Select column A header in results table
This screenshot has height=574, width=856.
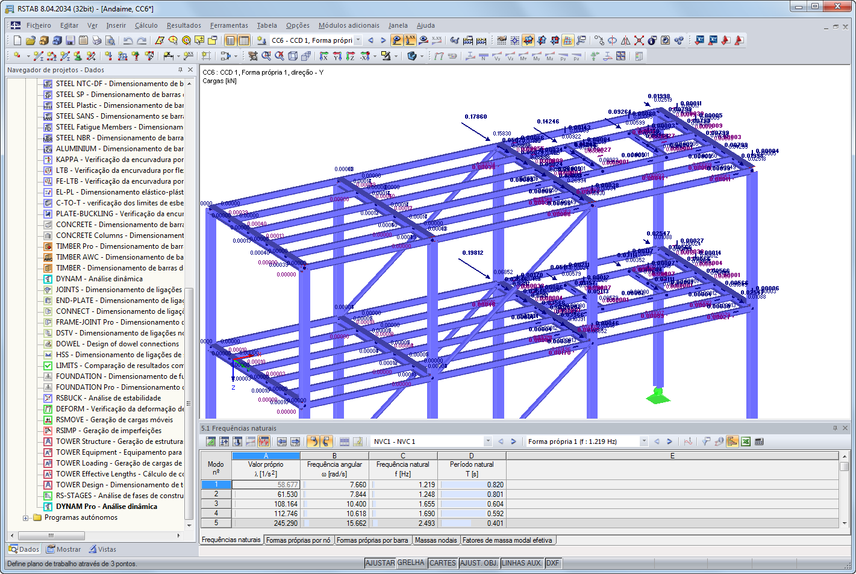[266, 456]
